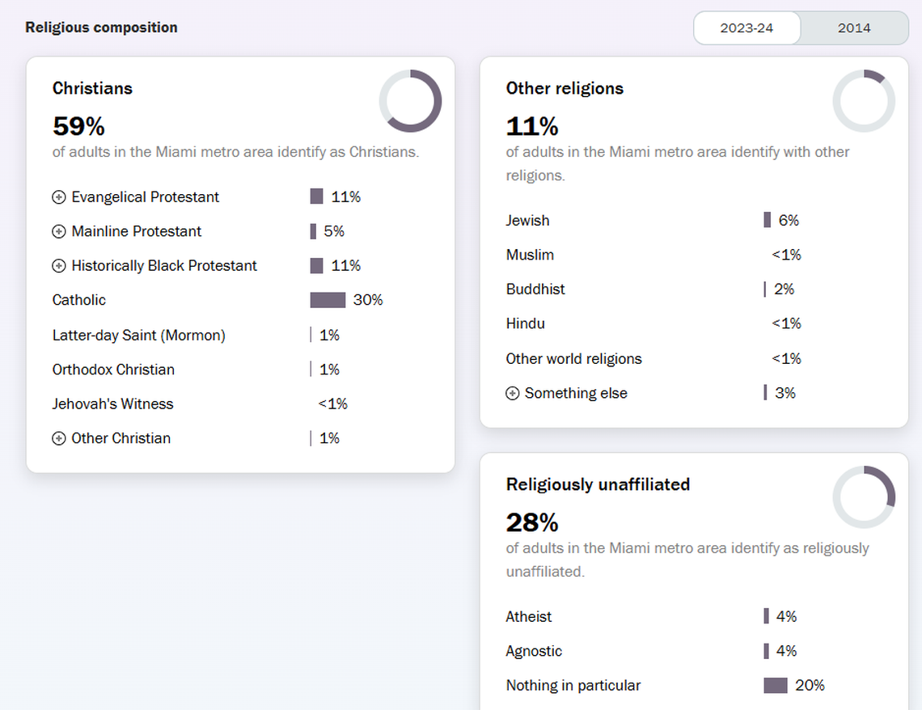
Task: Expand the Something else plus icon
Action: coord(512,394)
